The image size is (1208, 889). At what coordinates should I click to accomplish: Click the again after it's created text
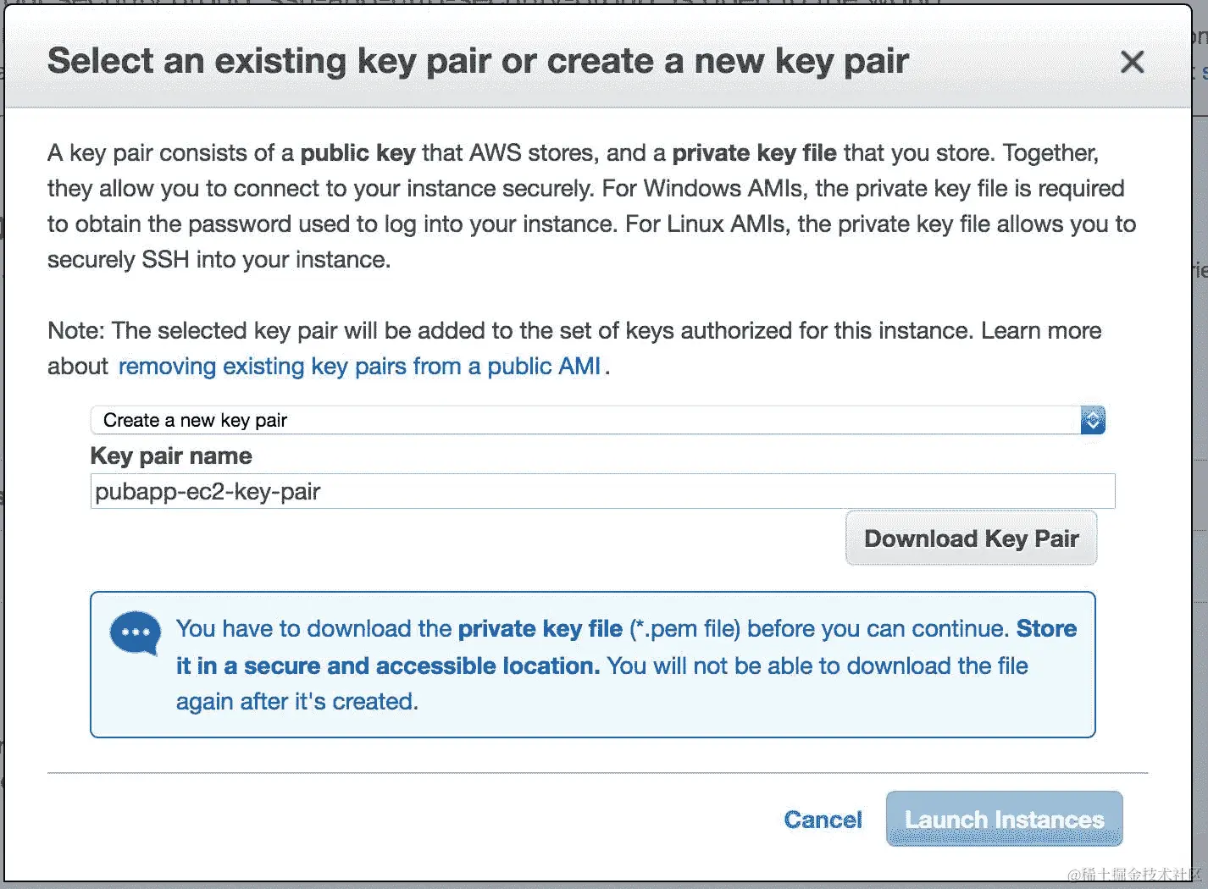click(x=297, y=702)
